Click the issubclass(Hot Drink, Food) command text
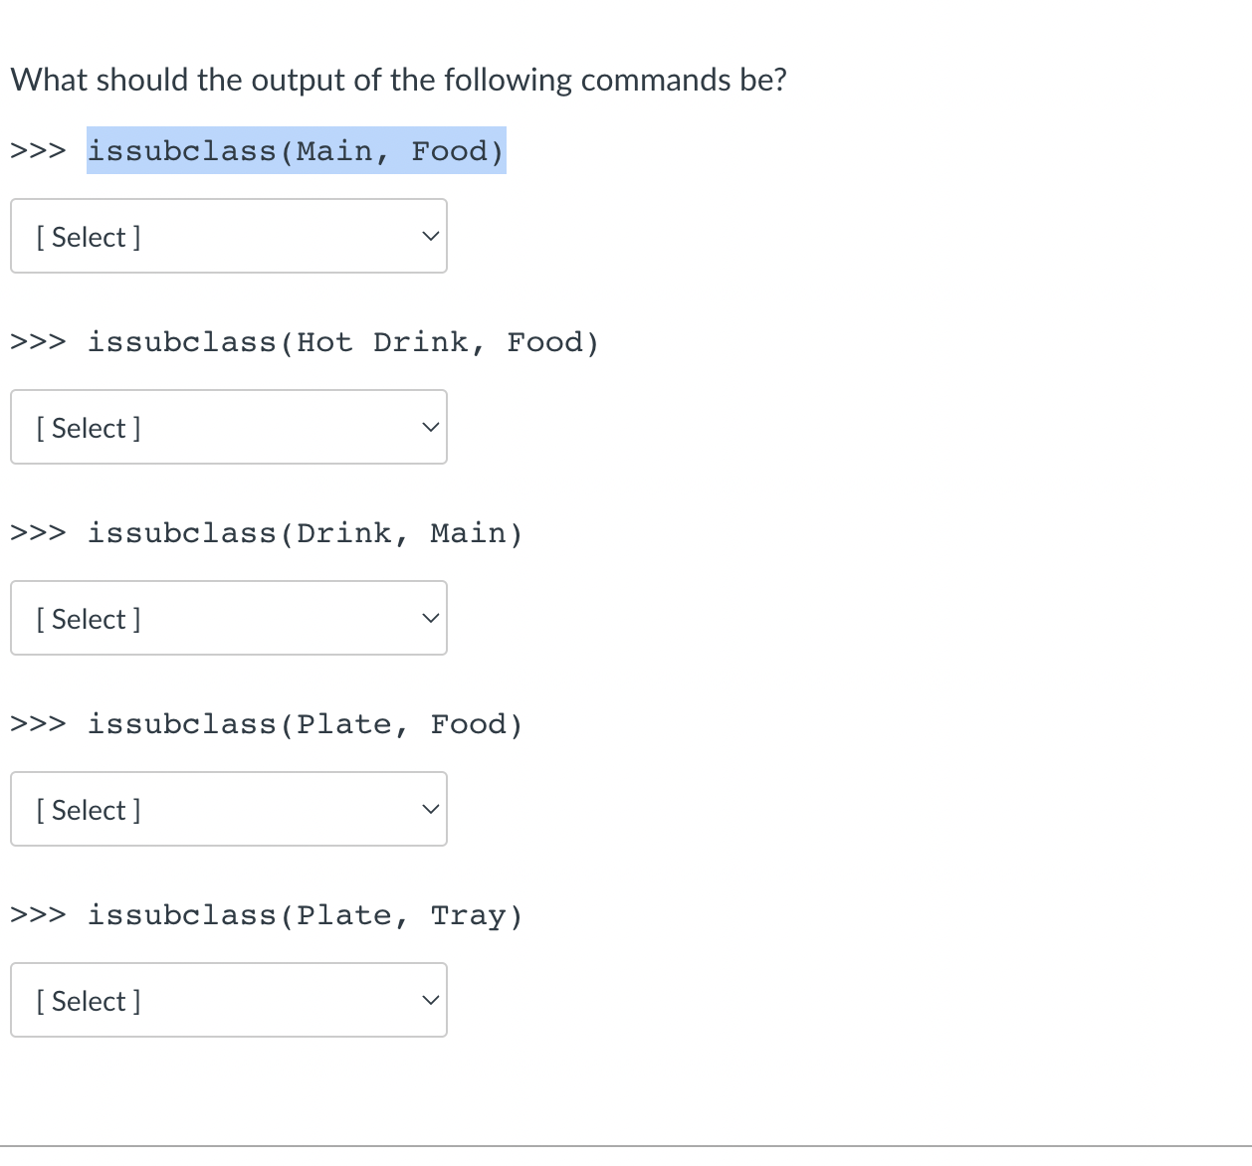Screen dimensions: 1252x1166 coord(343,341)
